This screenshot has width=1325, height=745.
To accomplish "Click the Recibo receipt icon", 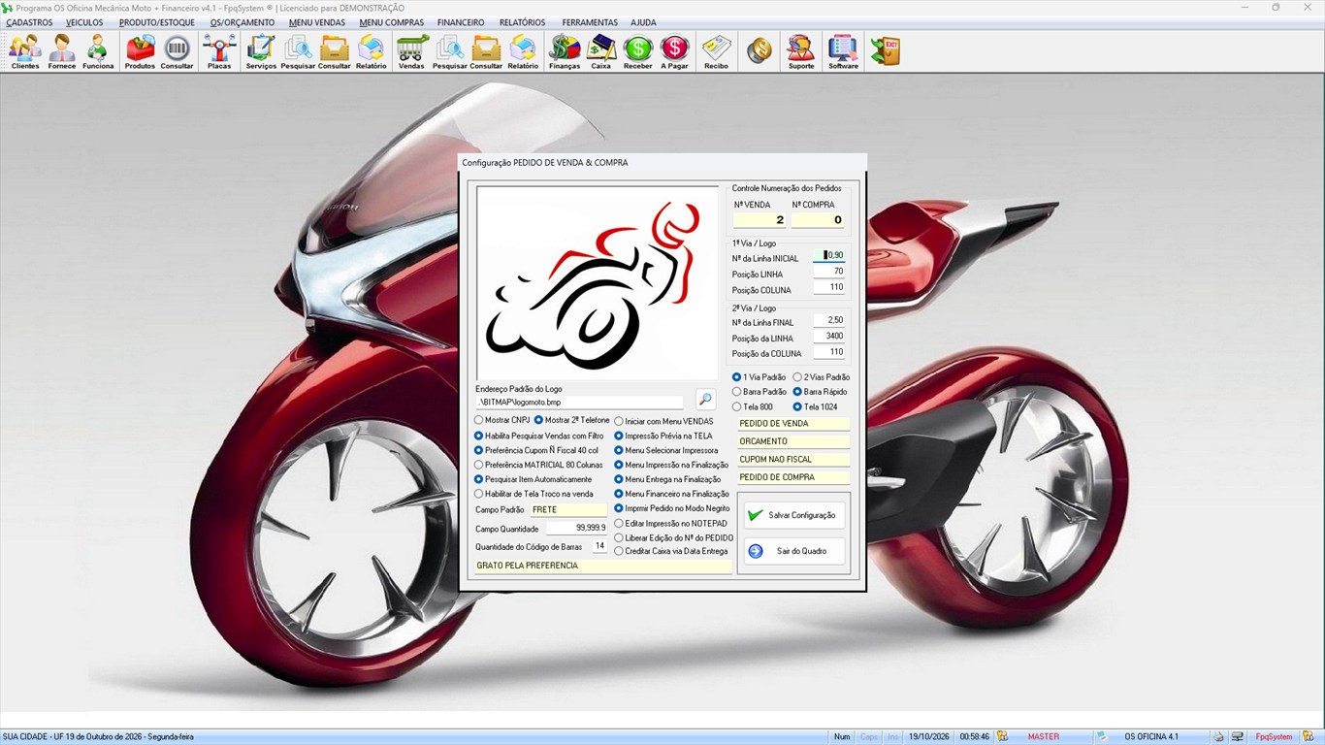I will pyautogui.click(x=716, y=51).
